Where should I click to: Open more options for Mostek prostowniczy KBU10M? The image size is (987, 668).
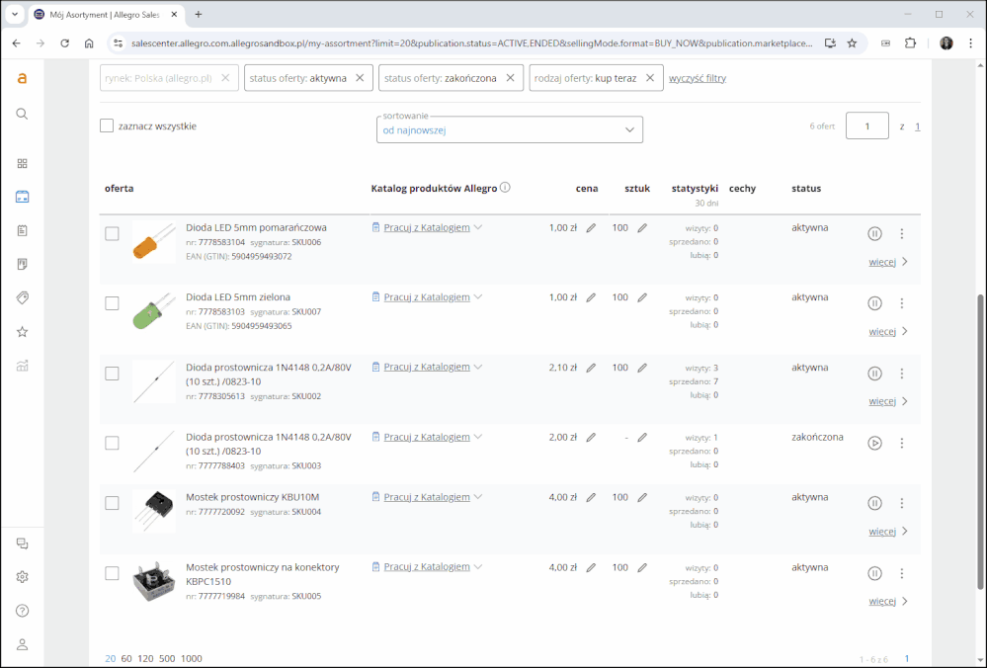[902, 503]
